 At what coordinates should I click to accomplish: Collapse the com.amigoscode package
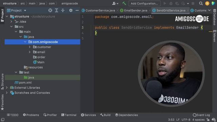coord(25,42)
